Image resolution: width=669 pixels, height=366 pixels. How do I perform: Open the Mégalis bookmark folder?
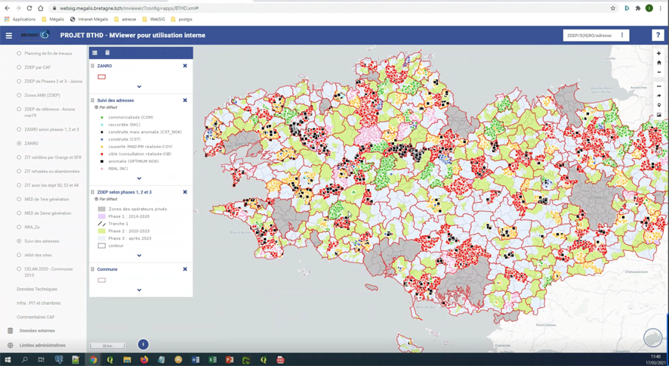(53, 19)
